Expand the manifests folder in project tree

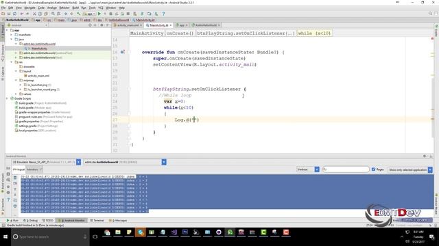(12, 35)
